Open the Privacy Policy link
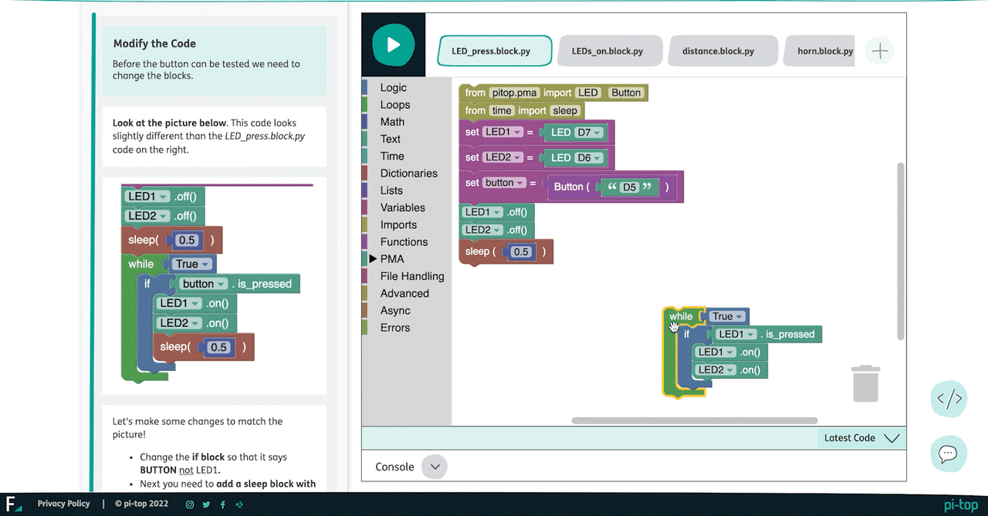988x516 pixels. [x=63, y=504]
